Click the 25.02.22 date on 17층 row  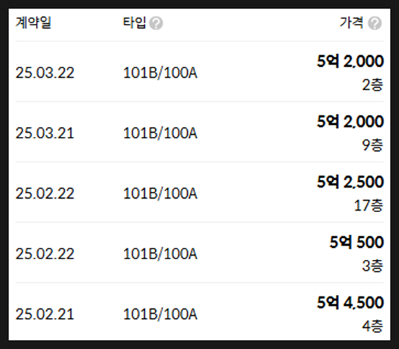coord(45,194)
